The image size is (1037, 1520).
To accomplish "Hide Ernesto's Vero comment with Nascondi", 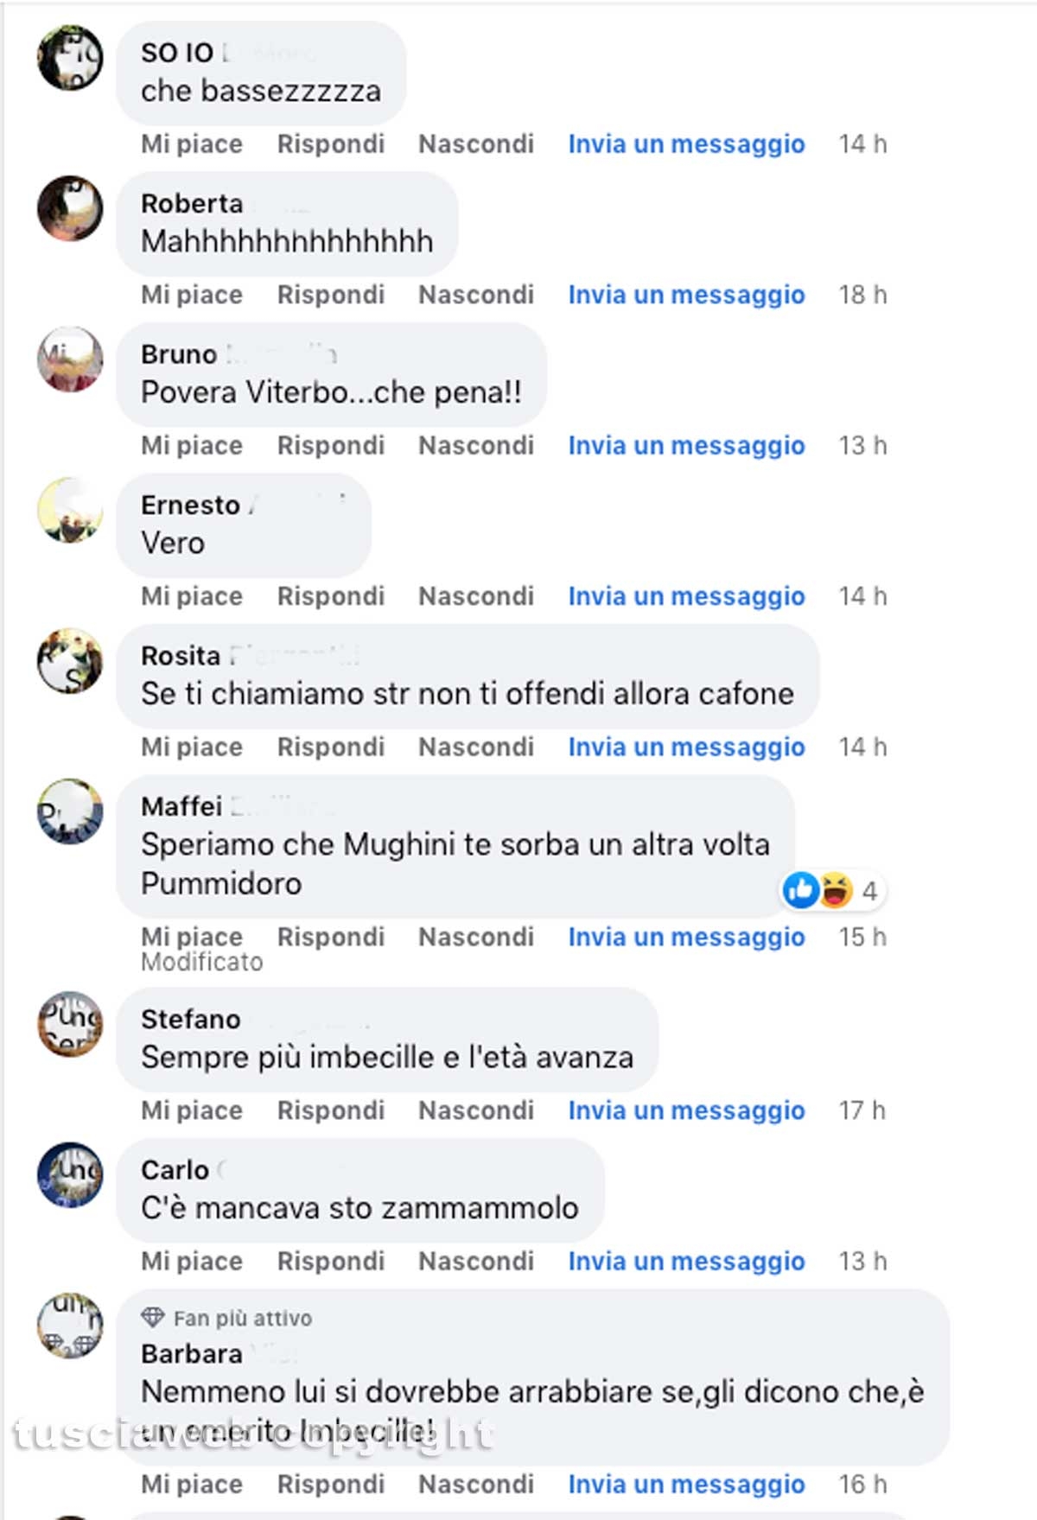I will (476, 596).
